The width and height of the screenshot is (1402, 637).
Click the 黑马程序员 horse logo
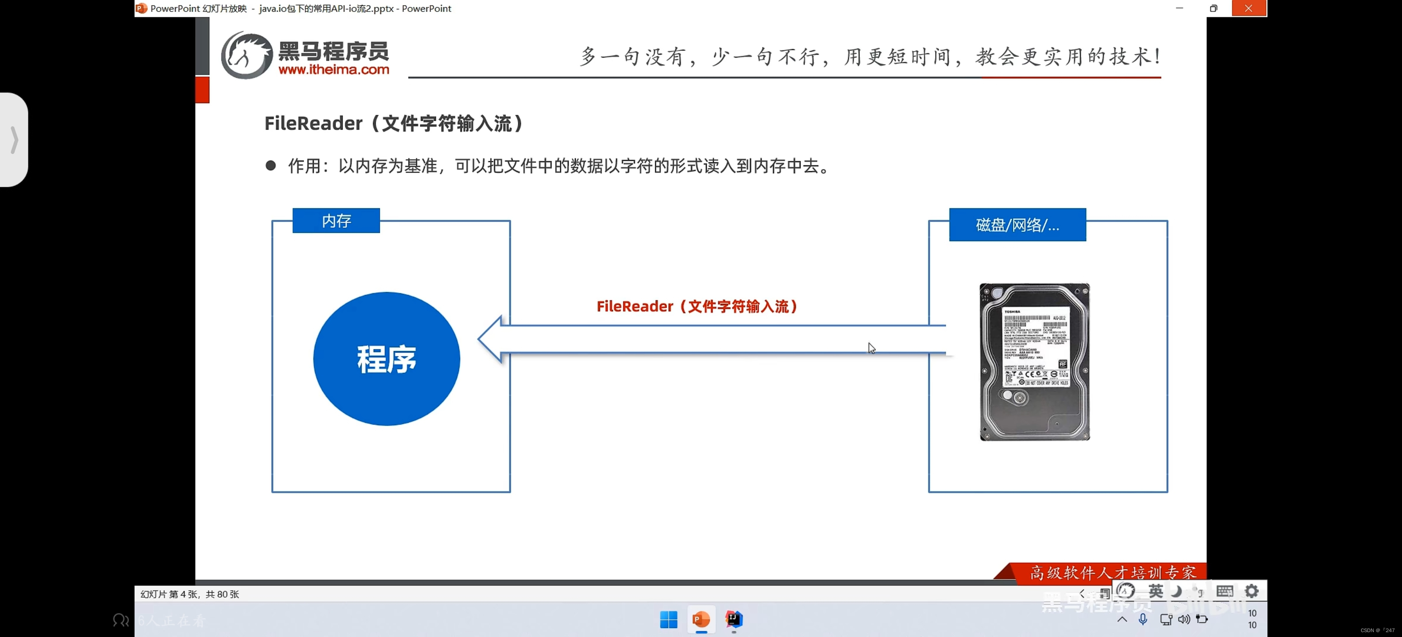(x=247, y=55)
